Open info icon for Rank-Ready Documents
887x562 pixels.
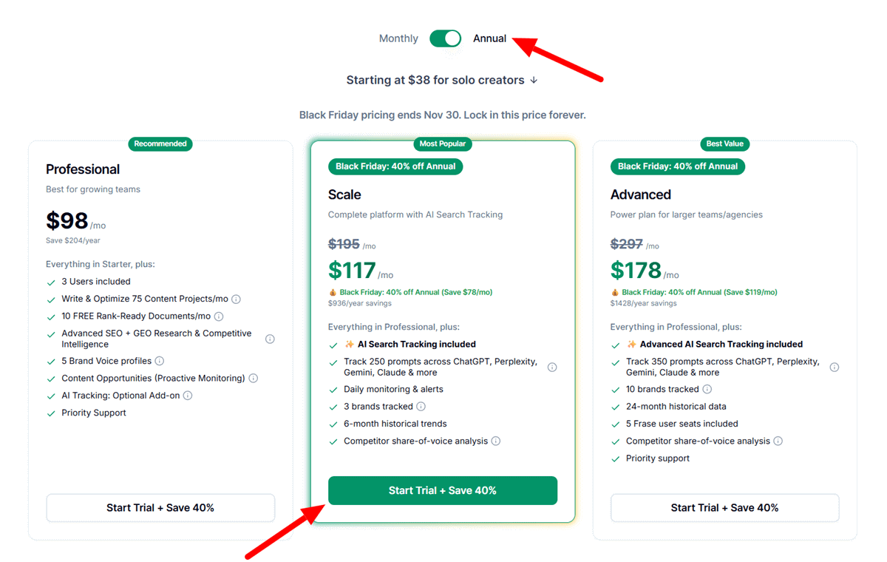(219, 316)
